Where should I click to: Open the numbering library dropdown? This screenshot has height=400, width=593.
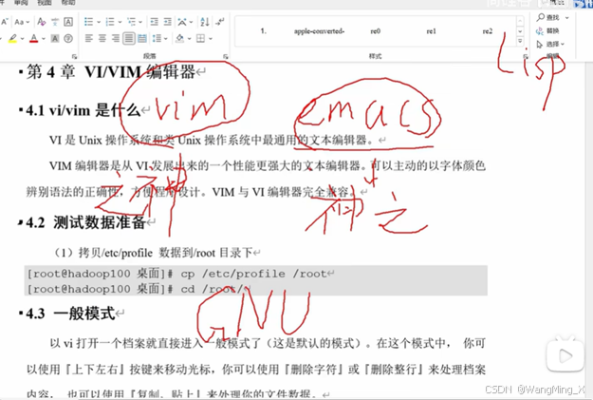tap(120, 22)
